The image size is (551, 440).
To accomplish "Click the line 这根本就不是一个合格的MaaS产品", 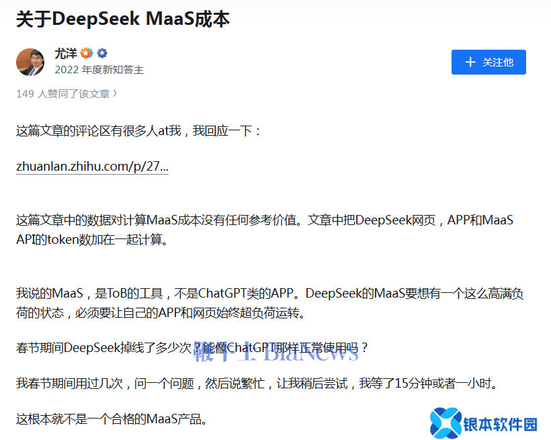I will click(111, 420).
